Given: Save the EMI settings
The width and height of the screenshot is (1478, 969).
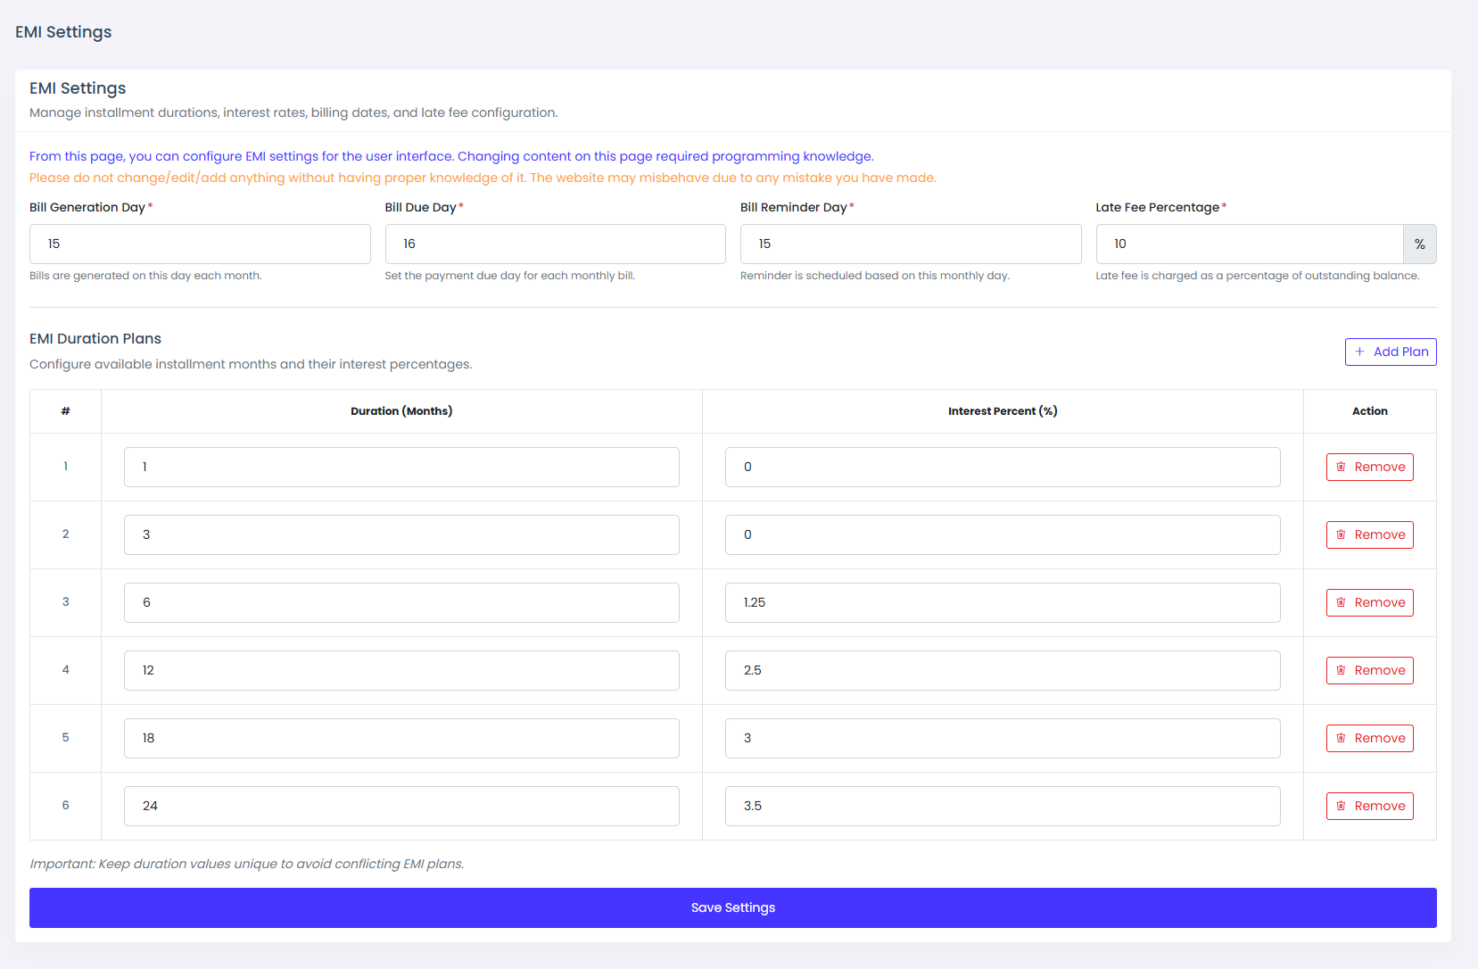Looking at the screenshot, I should [733, 907].
